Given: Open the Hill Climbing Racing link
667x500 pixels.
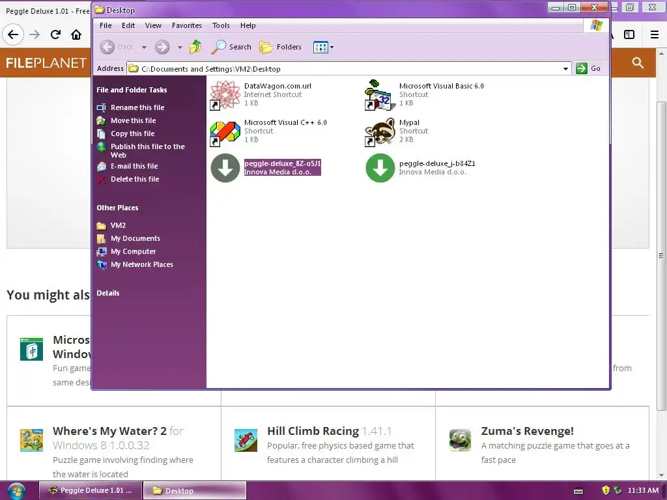Looking at the screenshot, I should (329, 431).
